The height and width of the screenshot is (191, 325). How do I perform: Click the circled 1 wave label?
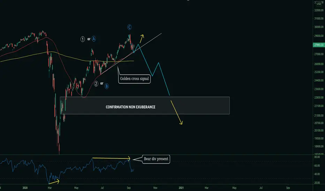[x=83, y=39]
